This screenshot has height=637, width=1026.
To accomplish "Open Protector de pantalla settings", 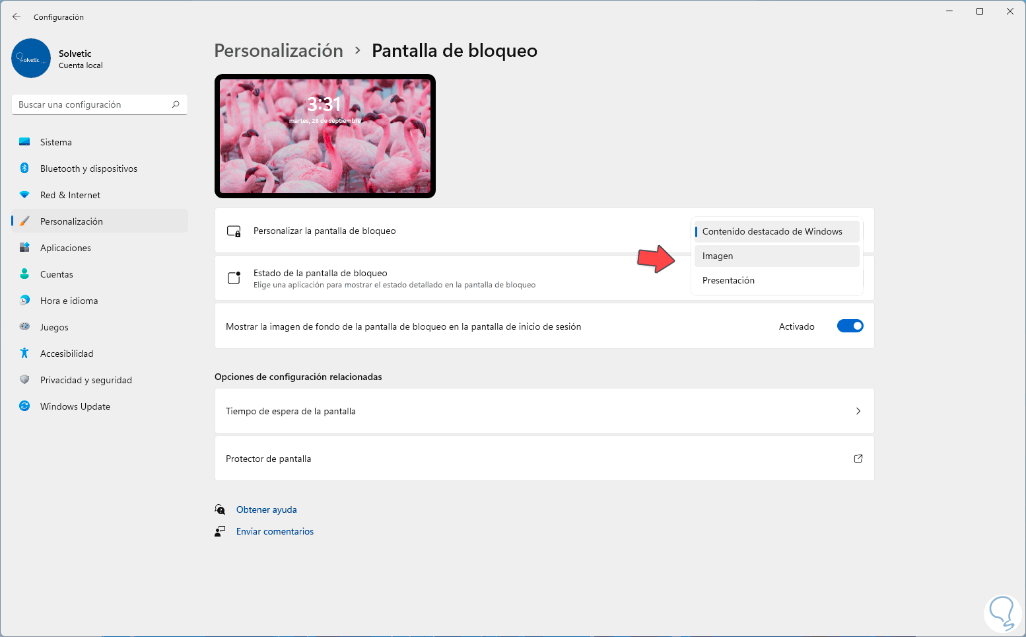I will coord(545,459).
